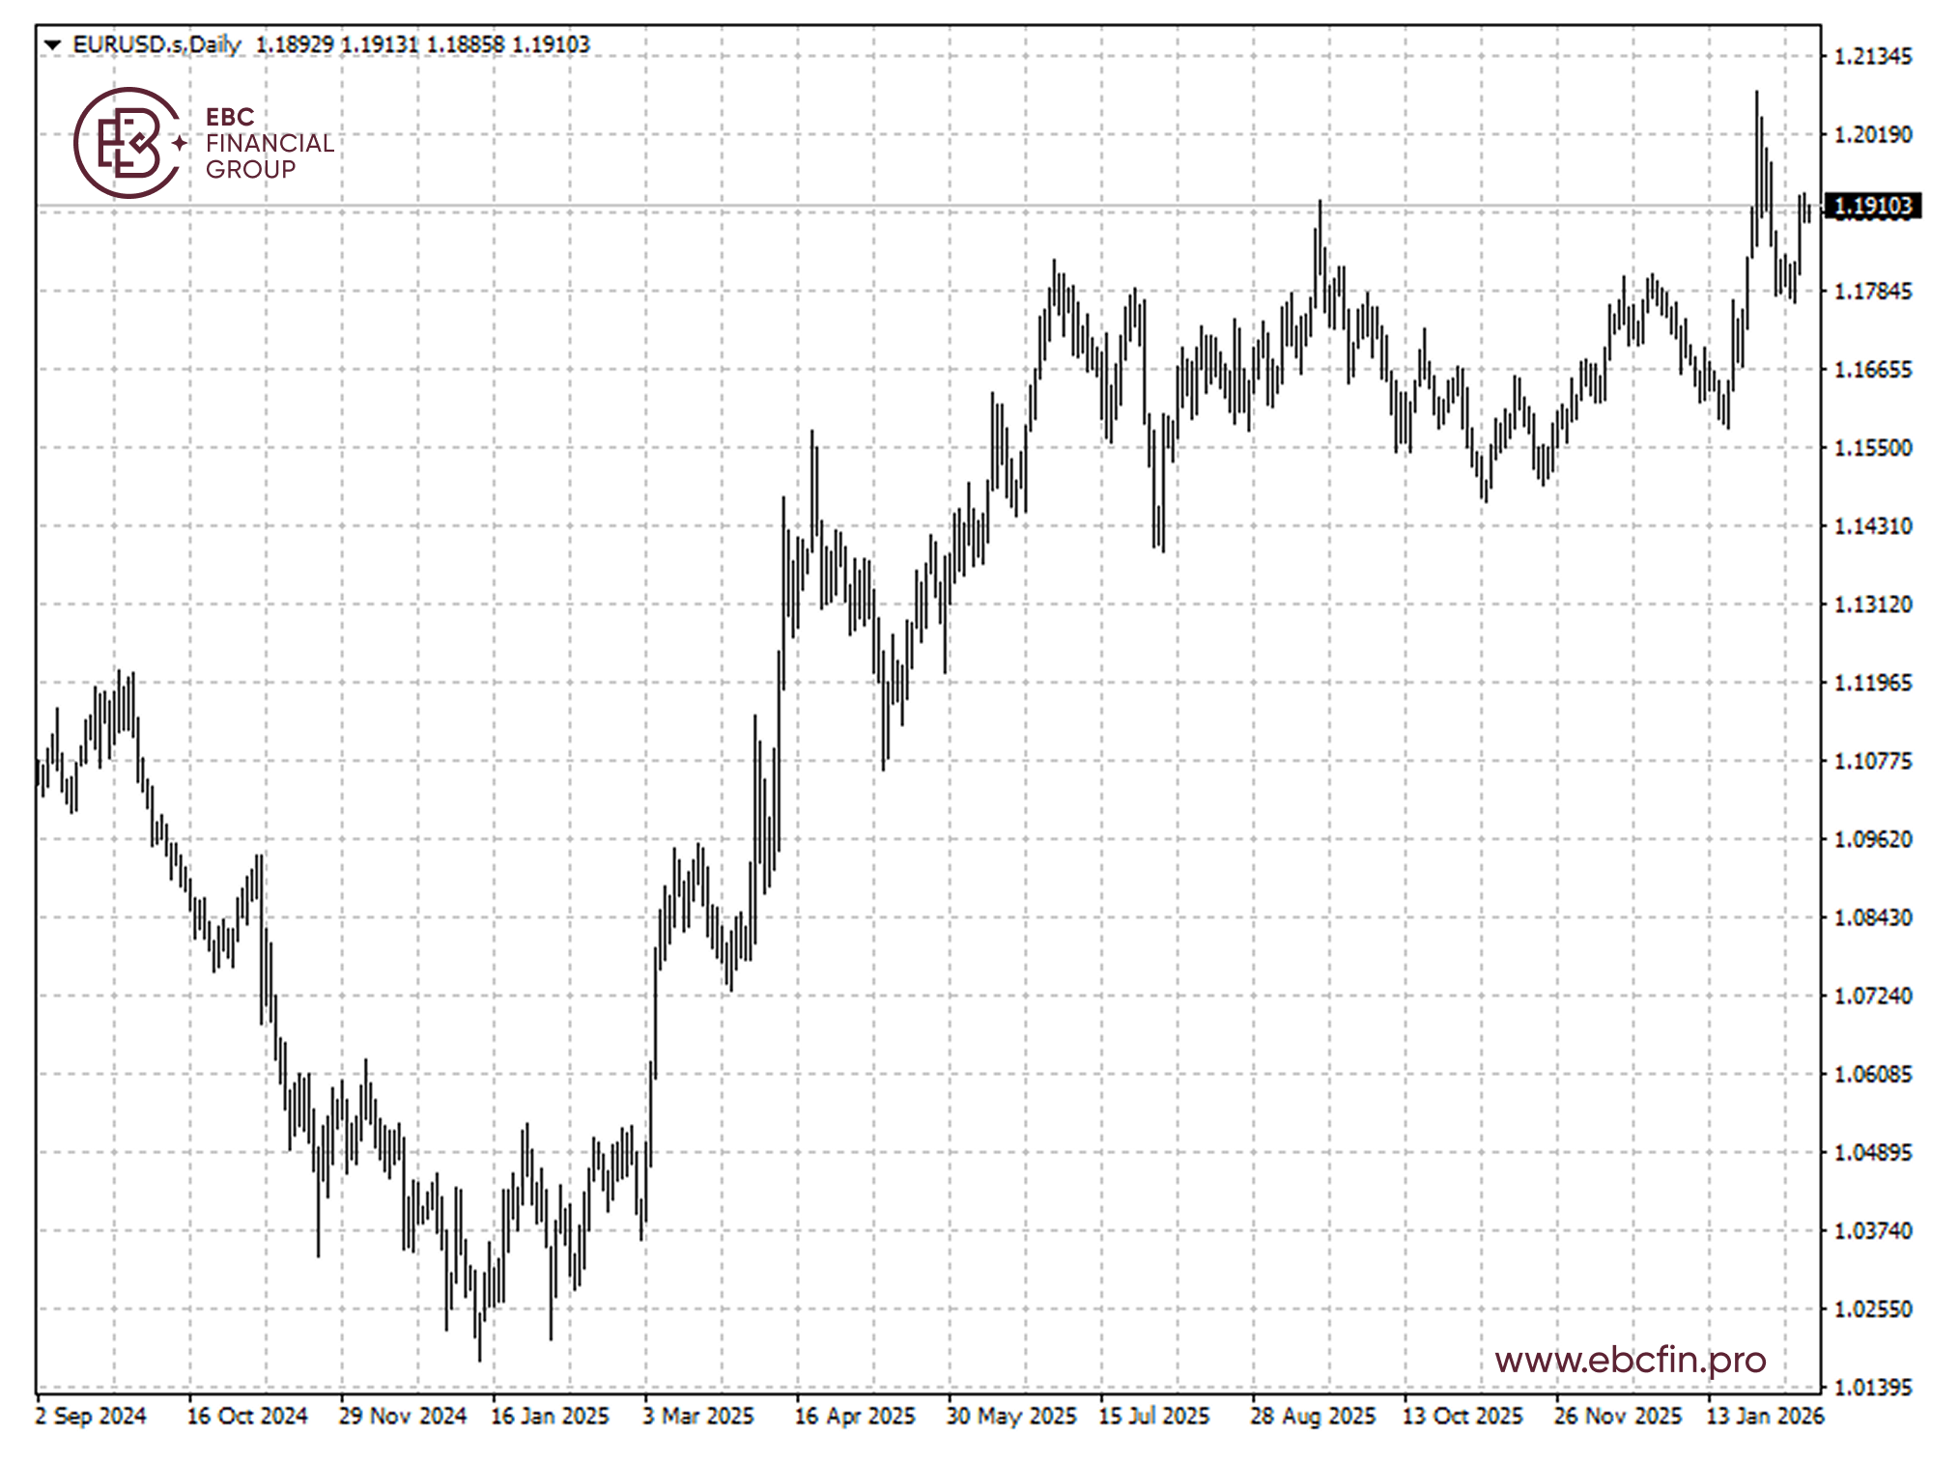Image resolution: width=1959 pixels, height=1462 pixels.
Task: Click the 1.17845 price axis label
Action: tap(1872, 291)
